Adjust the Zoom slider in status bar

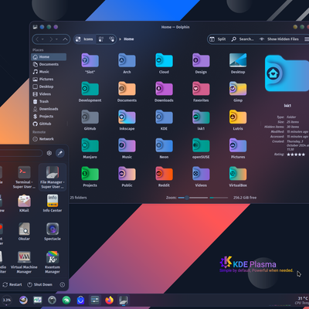coord(193,198)
